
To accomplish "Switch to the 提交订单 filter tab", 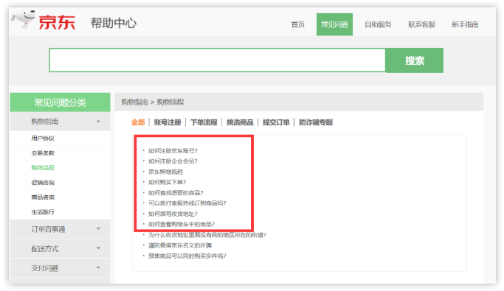I will coord(276,122).
